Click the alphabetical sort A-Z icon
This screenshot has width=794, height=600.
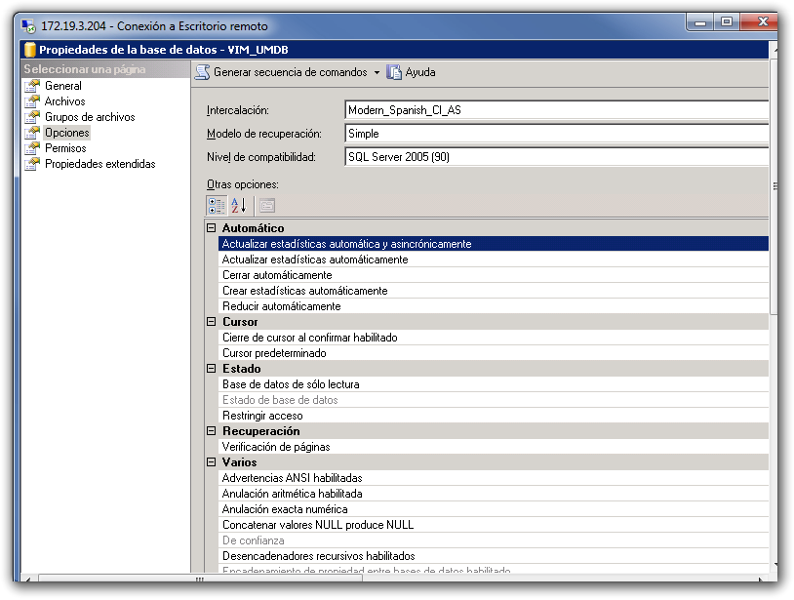click(x=239, y=205)
